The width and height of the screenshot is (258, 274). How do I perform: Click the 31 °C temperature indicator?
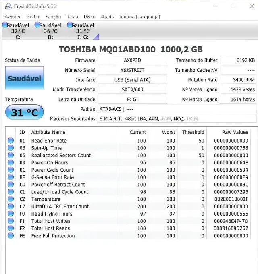25,112
